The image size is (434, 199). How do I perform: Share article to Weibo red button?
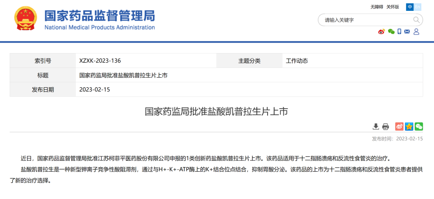click(x=399, y=127)
